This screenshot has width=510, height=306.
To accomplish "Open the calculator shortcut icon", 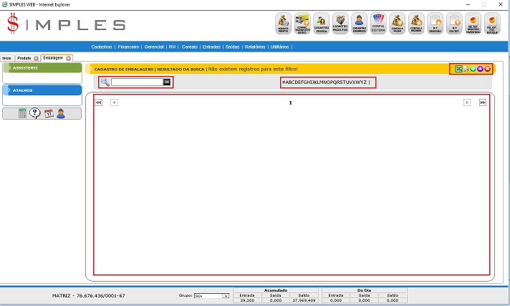I will tap(23, 113).
